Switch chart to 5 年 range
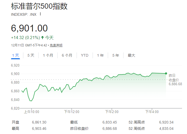The image size is (187, 134). tap(116, 55)
